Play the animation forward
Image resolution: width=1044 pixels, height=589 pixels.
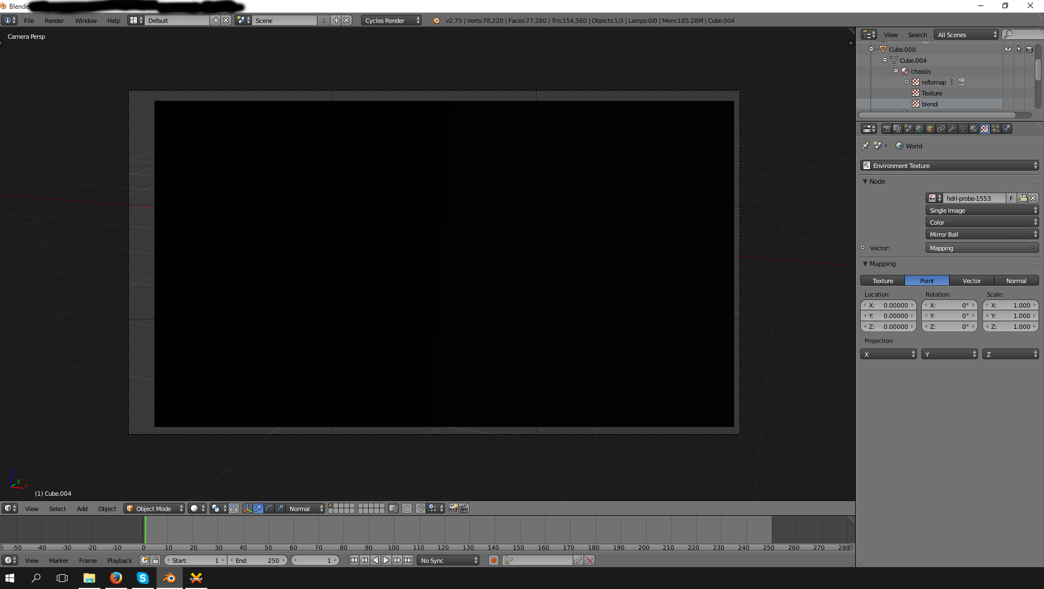click(x=386, y=560)
